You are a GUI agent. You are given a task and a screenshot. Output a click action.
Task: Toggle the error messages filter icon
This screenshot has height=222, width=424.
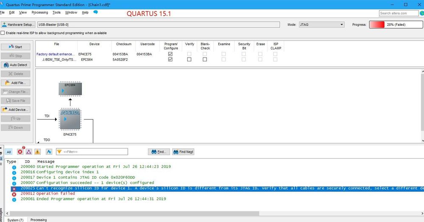20,152
